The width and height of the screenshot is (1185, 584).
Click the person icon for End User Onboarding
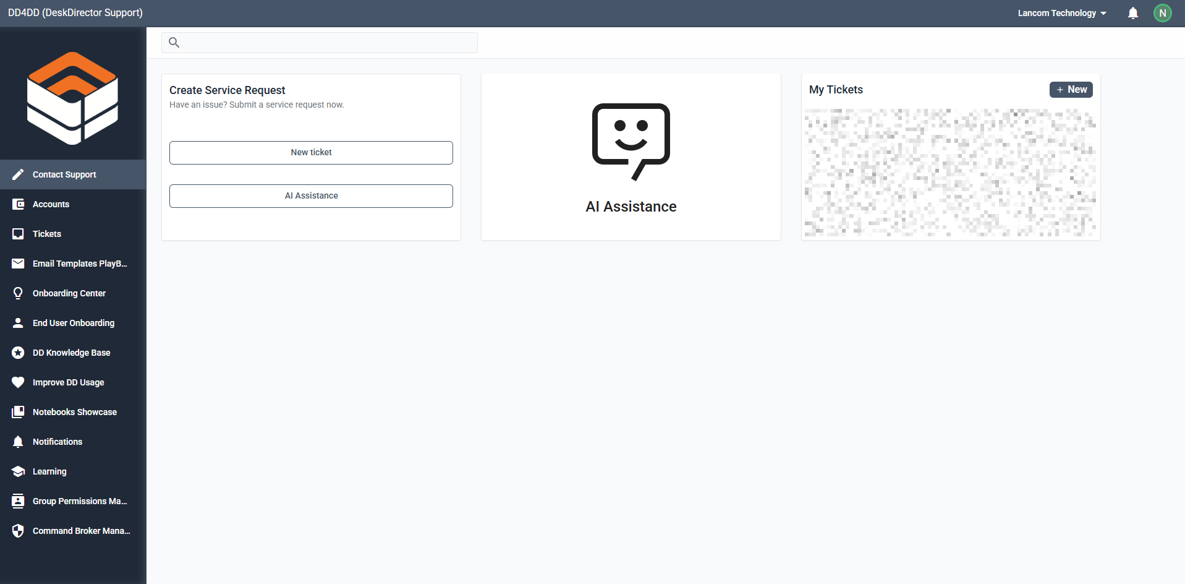click(x=18, y=323)
